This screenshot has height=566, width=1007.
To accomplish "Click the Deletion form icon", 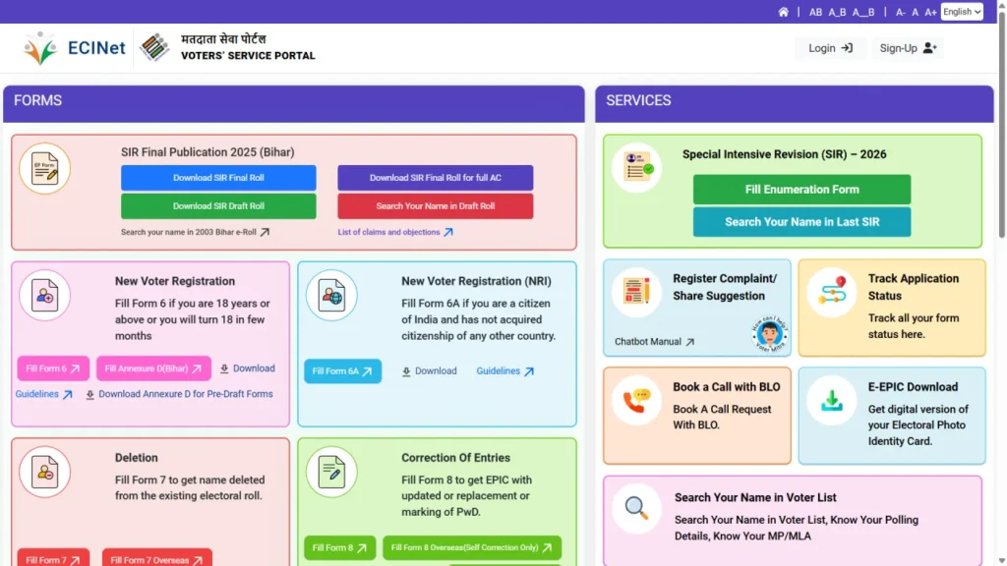I will point(47,472).
